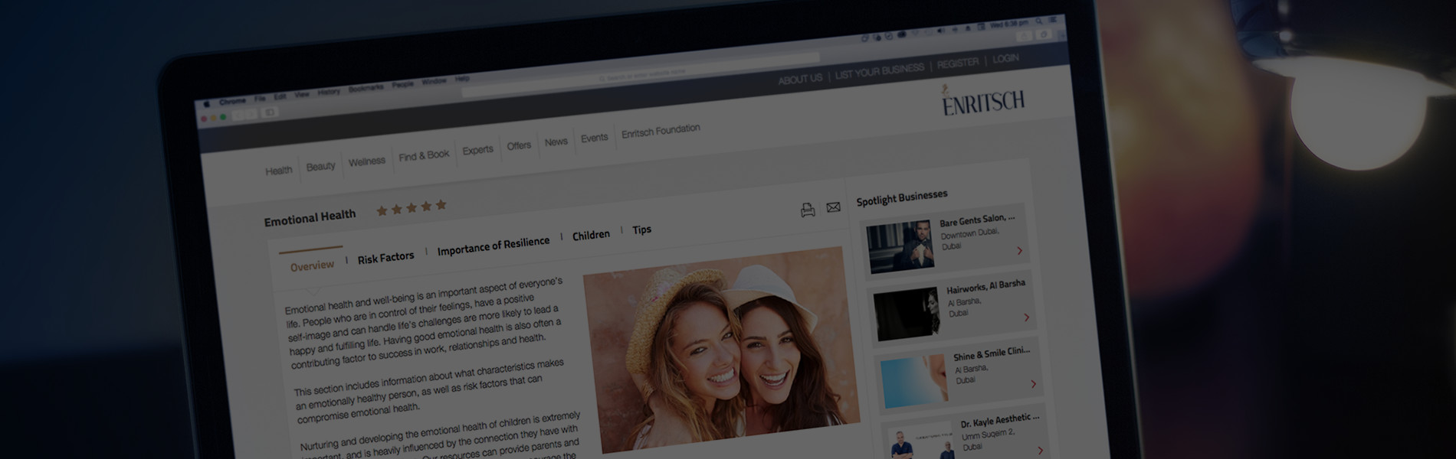Click arrow beside Bare Gents Salon

(x=1019, y=251)
